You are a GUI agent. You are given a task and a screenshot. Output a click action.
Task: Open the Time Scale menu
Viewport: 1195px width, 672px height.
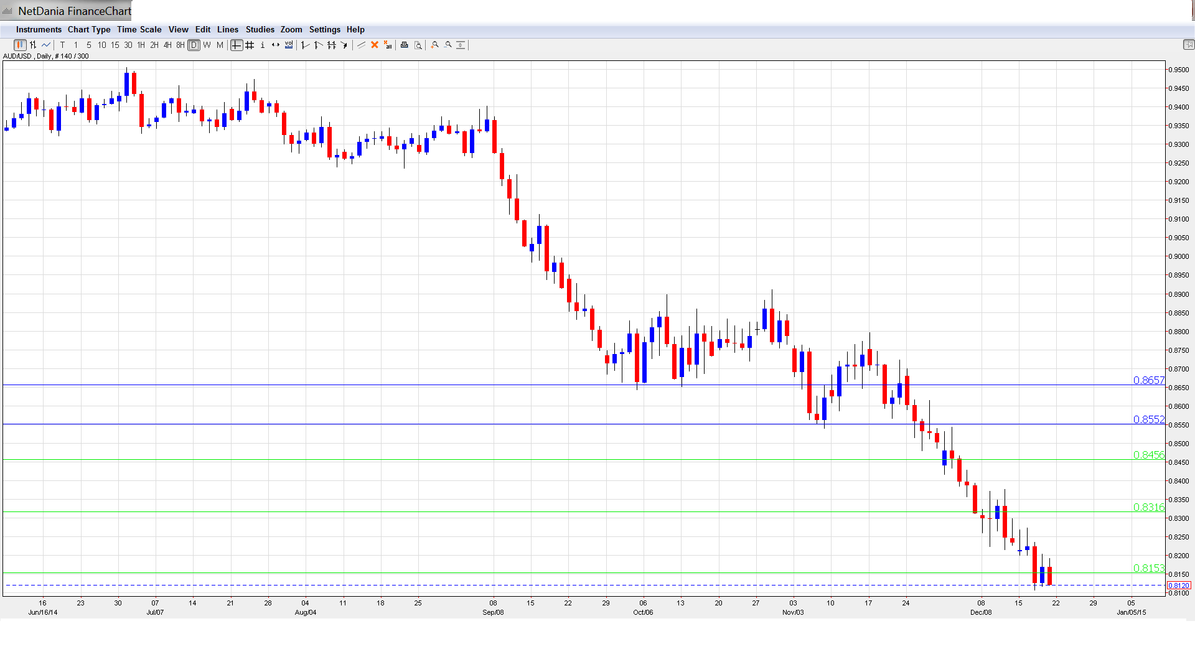point(139,29)
